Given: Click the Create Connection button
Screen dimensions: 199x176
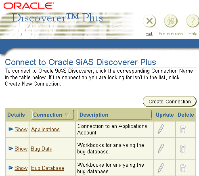Looking at the screenshot, I should pyautogui.click(x=170, y=101).
